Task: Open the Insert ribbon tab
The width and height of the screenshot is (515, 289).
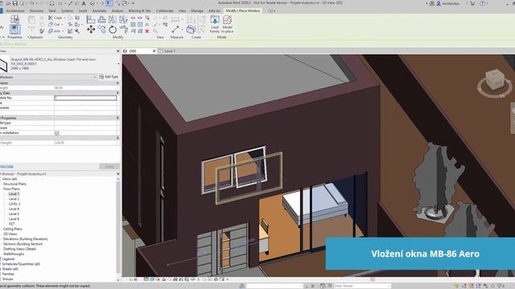Action: [x=83, y=10]
